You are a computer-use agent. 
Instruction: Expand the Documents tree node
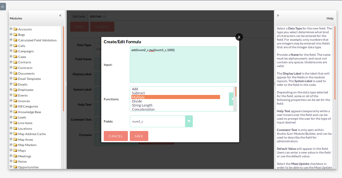point(11,73)
